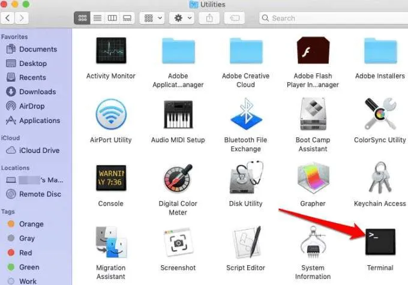Open Keychain Access
This screenshot has height=285, width=408.
click(x=380, y=178)
